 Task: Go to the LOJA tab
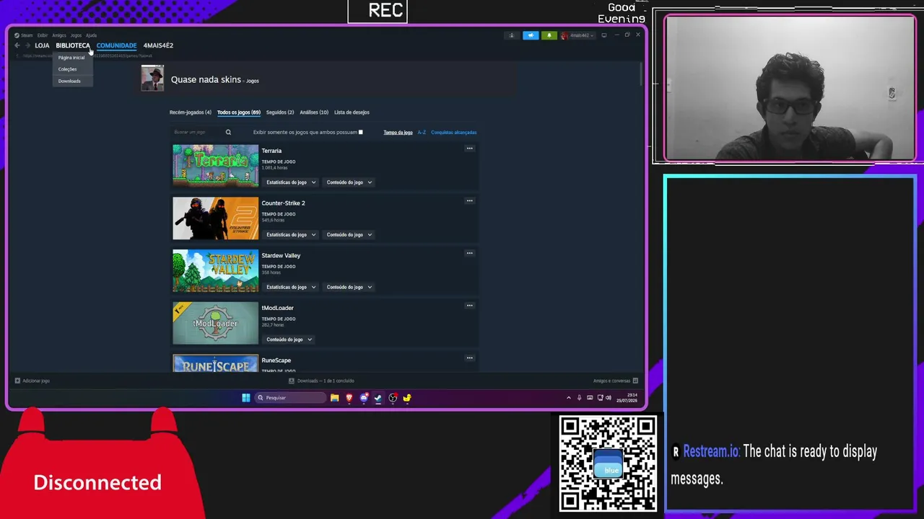pos(42,45)
